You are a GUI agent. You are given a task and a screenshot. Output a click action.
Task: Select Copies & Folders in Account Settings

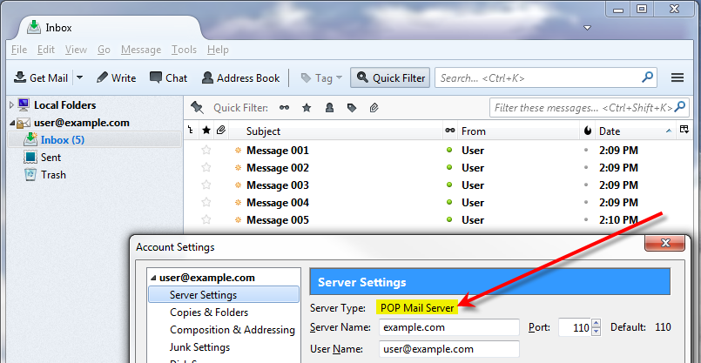click(209, 313)
